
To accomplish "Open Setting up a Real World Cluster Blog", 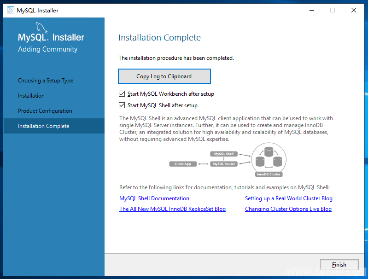I will pos(289,198).
